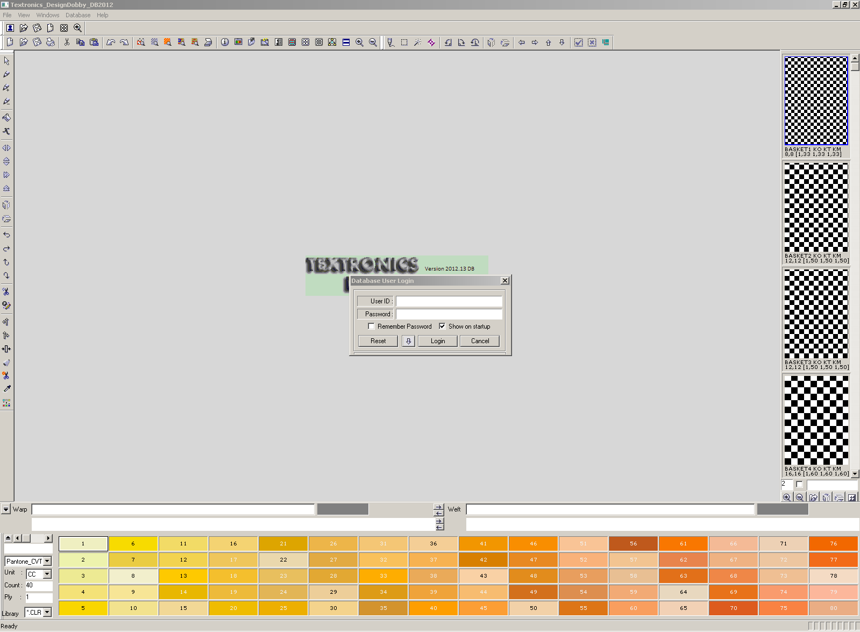The width and height of the screenshot is (860, 632).
Task: Click the Zoom In magnifier in main toolbar
Action: click(x=359, y=42)
